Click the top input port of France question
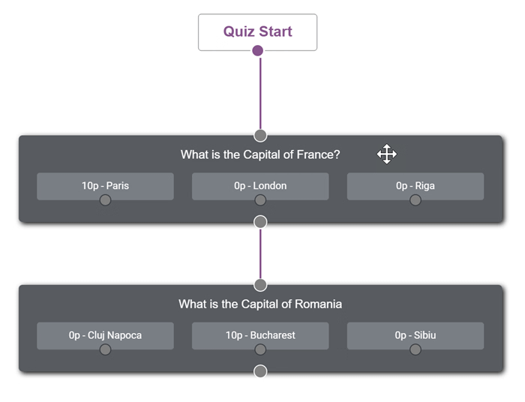Image resolution: width=525 pixels, height=402 pixels. click(260, 136)
